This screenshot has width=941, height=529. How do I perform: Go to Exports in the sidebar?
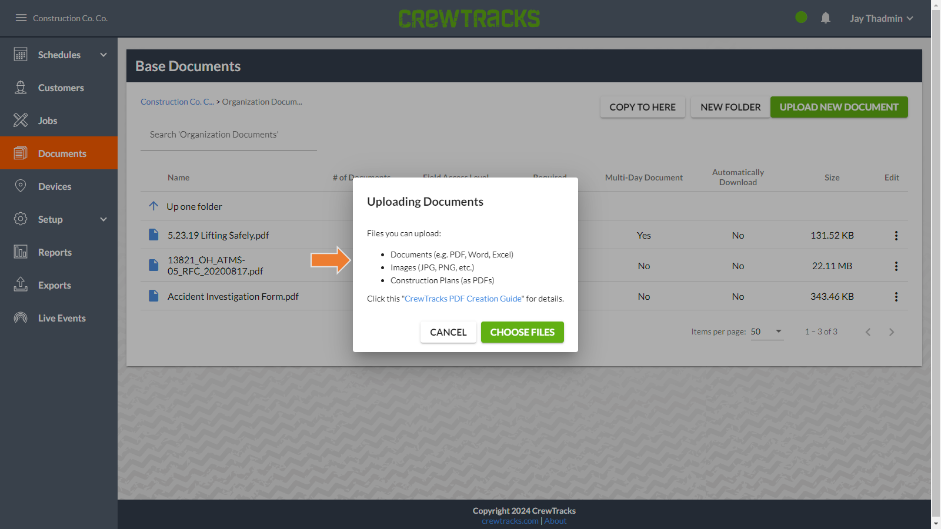(x=59, y=285)
